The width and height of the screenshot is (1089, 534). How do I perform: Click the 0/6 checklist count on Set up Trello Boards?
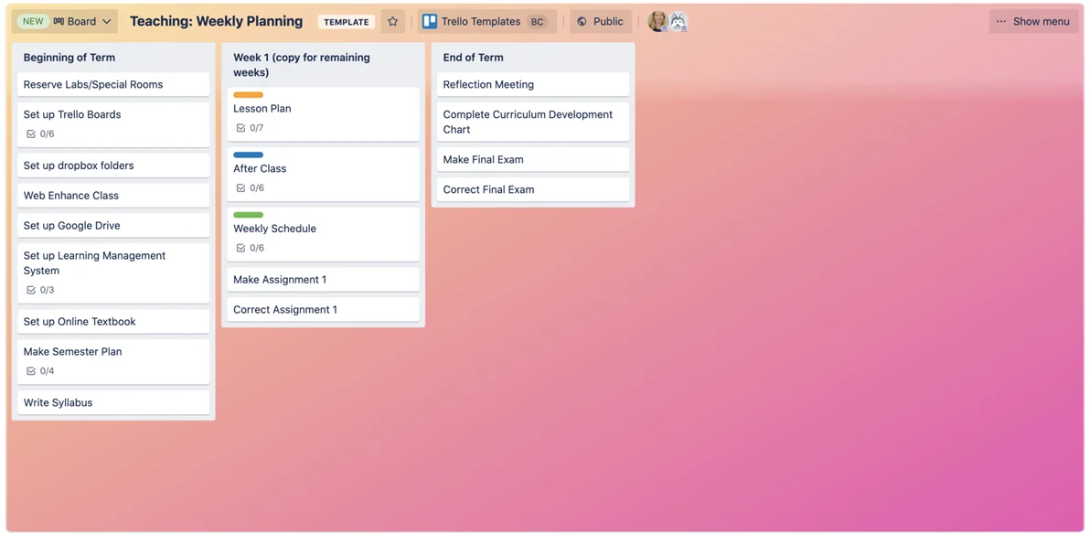(48, 134)
